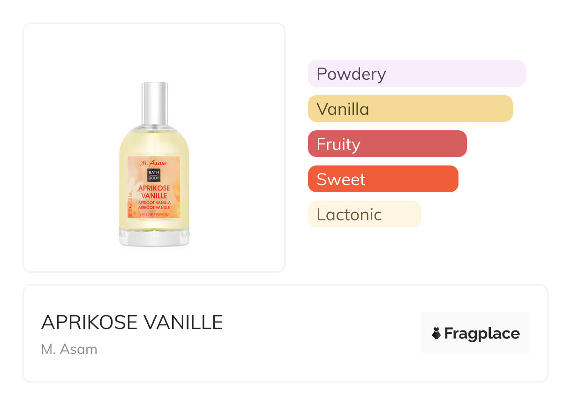
Task: Select the Vanilla accord bar
Action: (410, 109)
